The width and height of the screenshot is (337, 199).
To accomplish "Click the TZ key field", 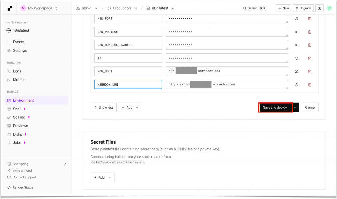I will (x=128, y=58).
